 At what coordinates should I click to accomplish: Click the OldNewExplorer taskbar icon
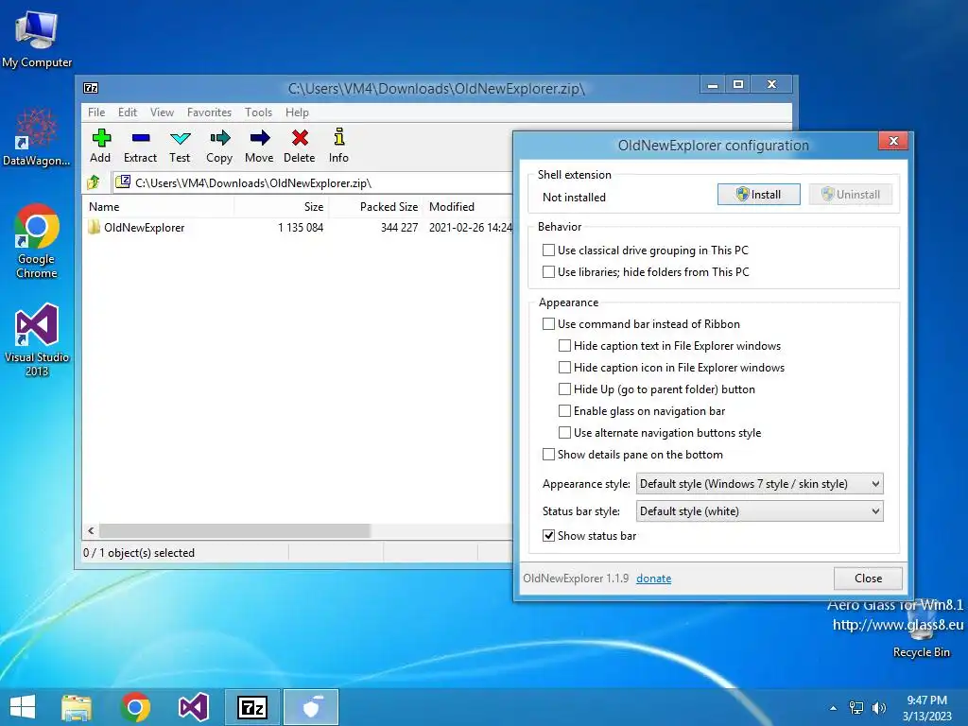pos(311,707)
